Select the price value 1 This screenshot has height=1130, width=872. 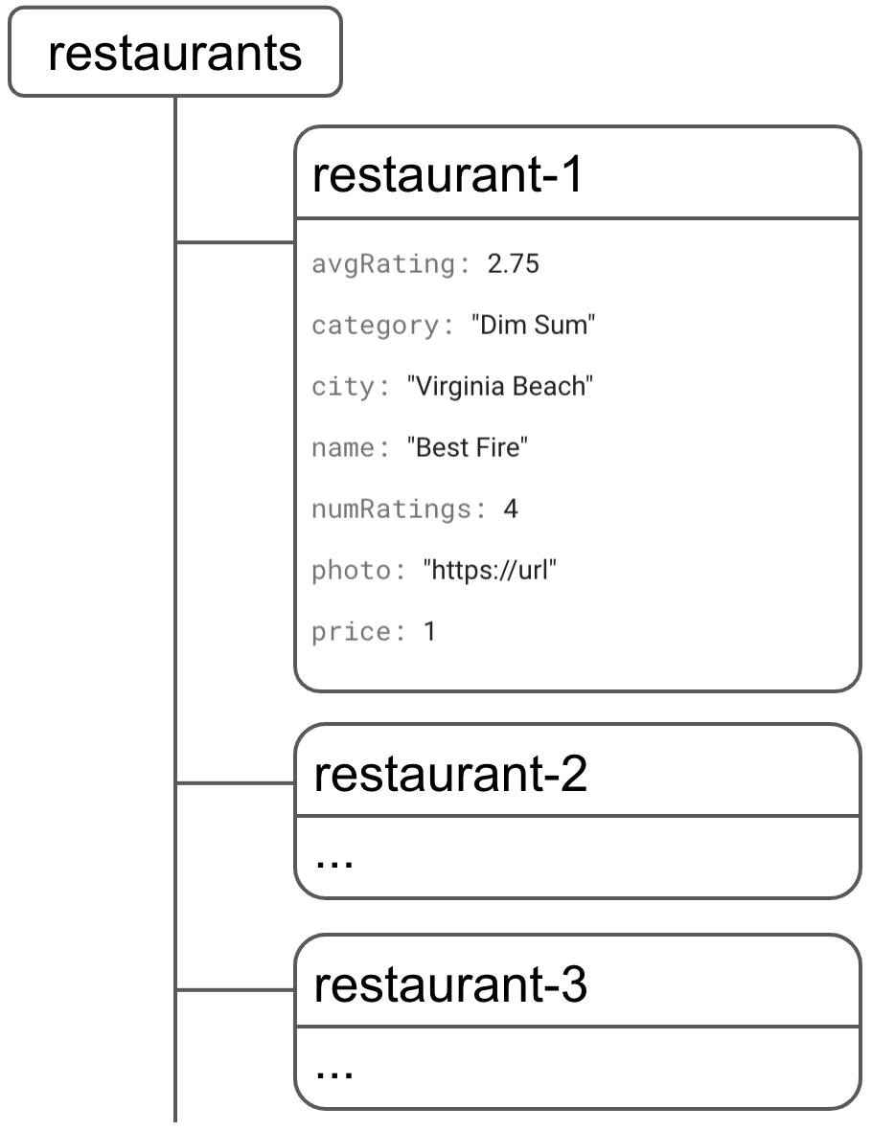[x=429, y=632]
